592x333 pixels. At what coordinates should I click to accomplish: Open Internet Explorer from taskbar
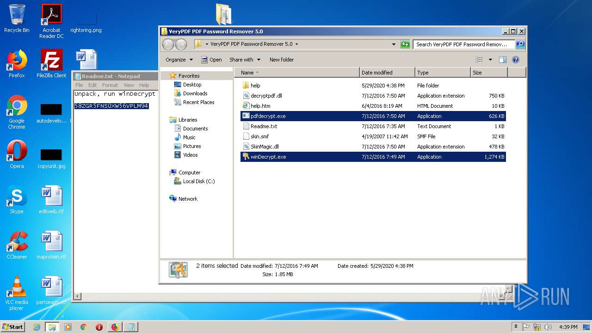pos(37,327)
